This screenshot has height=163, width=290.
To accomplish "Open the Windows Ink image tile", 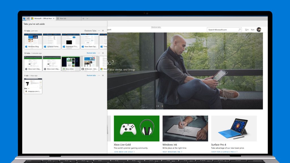I will click(x=185, y=128).
